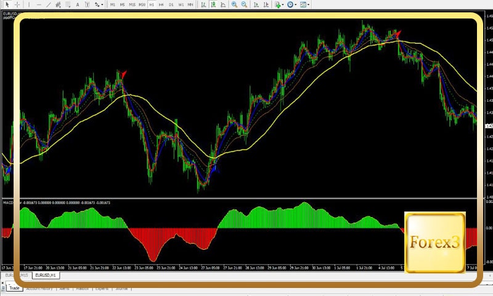Select the M30 timeframe button
This screenshot has width=493, height=296.
(x=142, y=4)
